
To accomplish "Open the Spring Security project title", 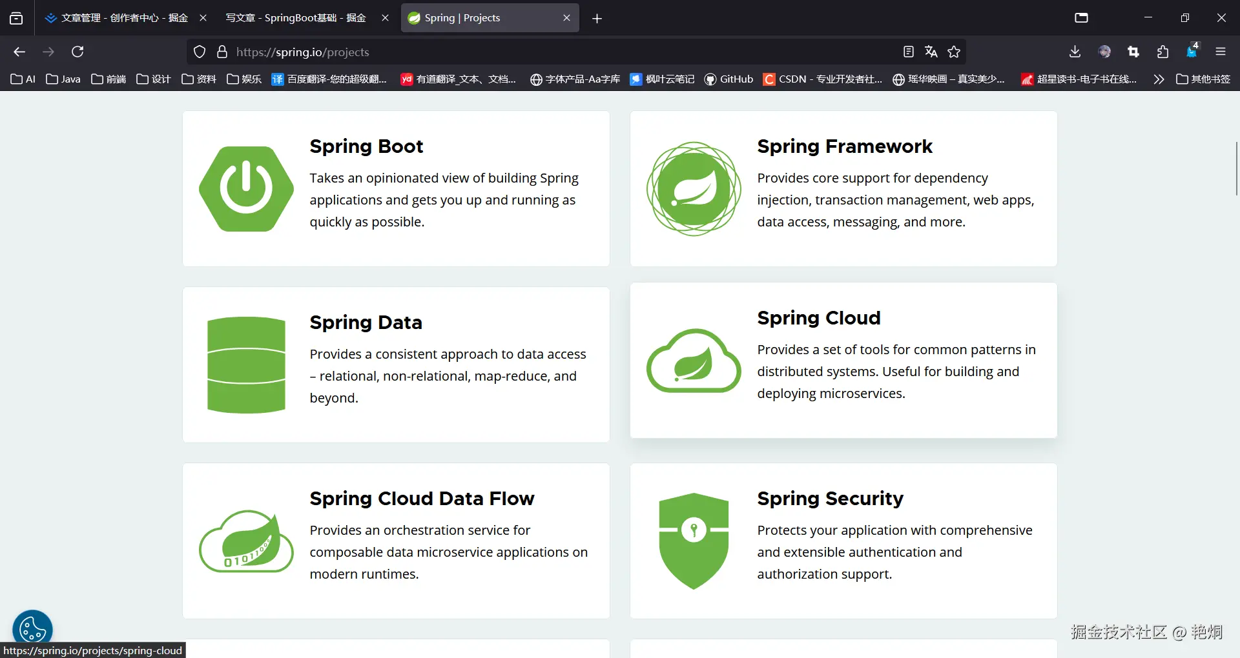I will point(830,499).
